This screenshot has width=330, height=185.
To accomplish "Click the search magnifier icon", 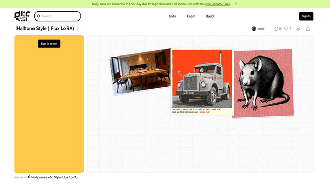I will [39, 16].
